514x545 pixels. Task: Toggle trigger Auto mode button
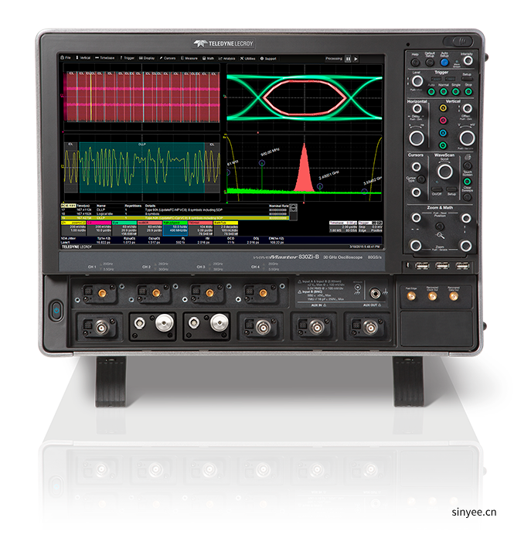point(431,90)
